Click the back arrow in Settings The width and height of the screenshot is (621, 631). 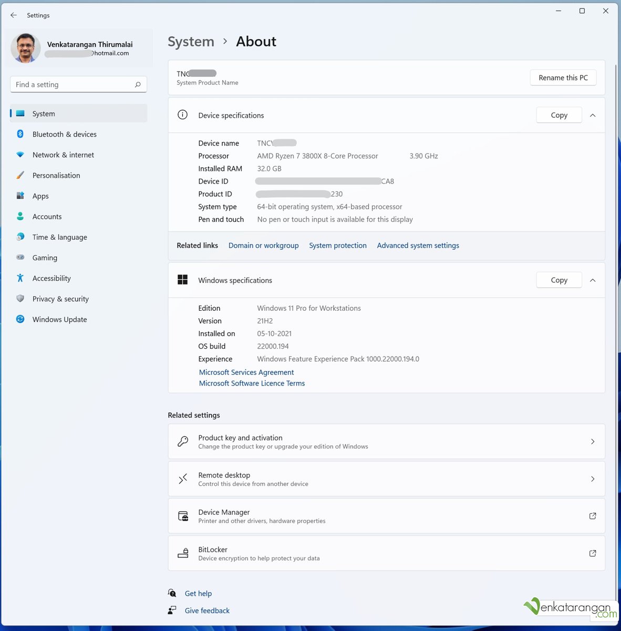pyautogui.click(x=14, y=15)
